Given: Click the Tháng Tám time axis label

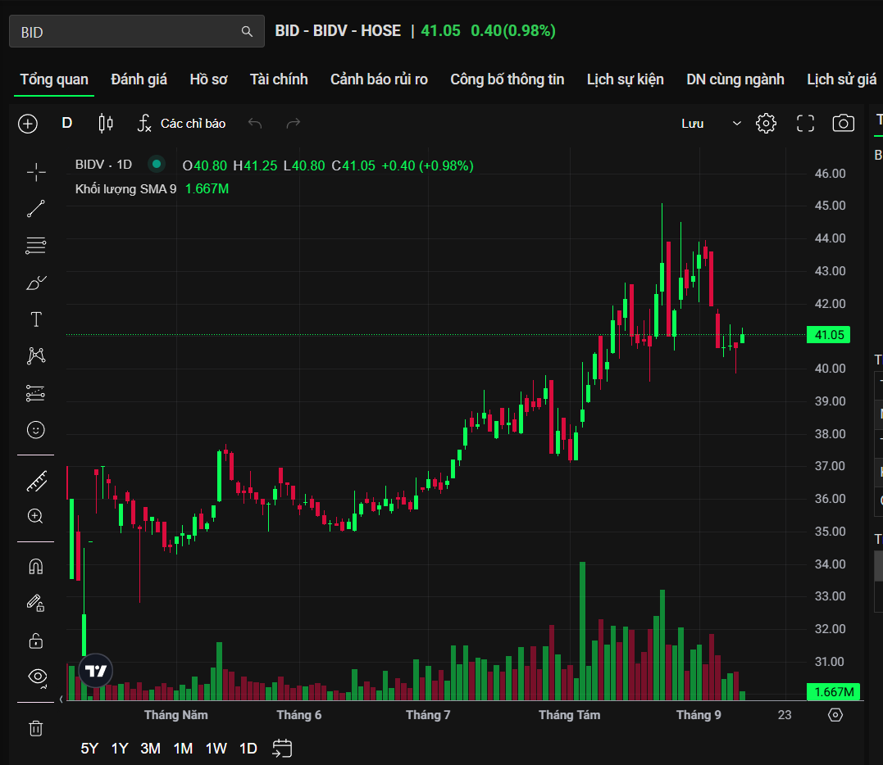Looking at the screenshot, I should tap(569, 715).
